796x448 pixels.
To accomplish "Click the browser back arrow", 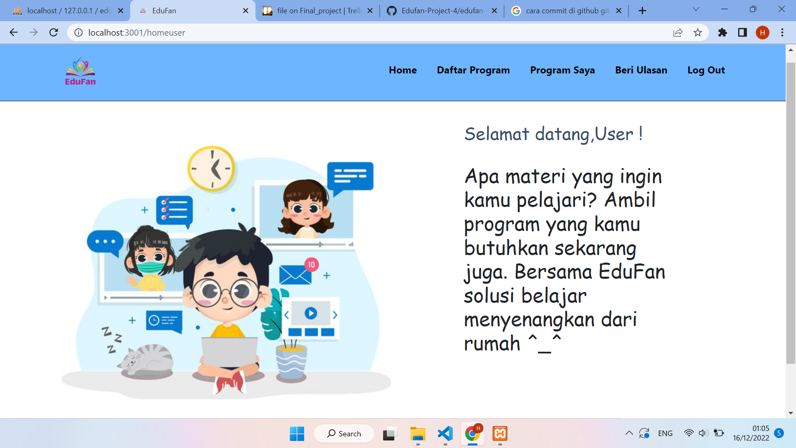I will 14,32.
